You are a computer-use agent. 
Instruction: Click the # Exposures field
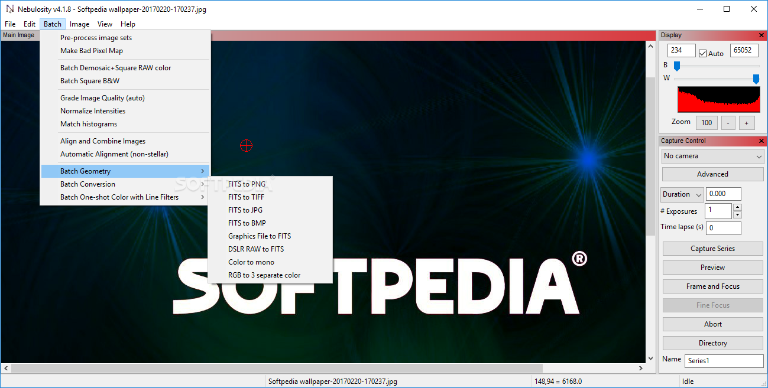tap(718, 211)
